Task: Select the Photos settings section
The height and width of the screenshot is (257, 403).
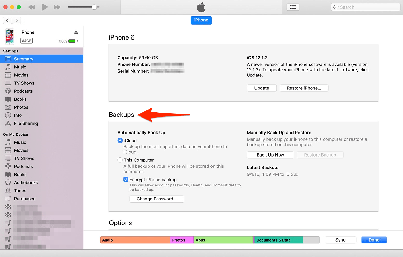Action: tap(21, 107)
